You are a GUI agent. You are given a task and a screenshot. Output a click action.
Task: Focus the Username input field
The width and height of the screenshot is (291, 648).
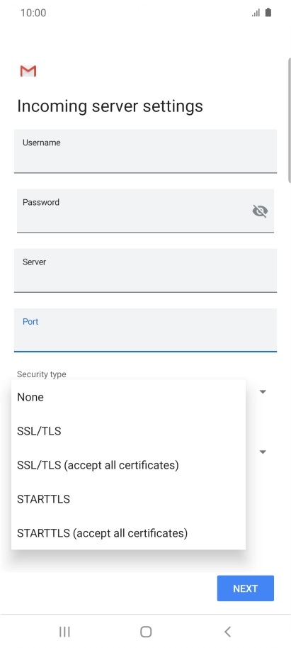pyautogui.click(x=145, y=151)
